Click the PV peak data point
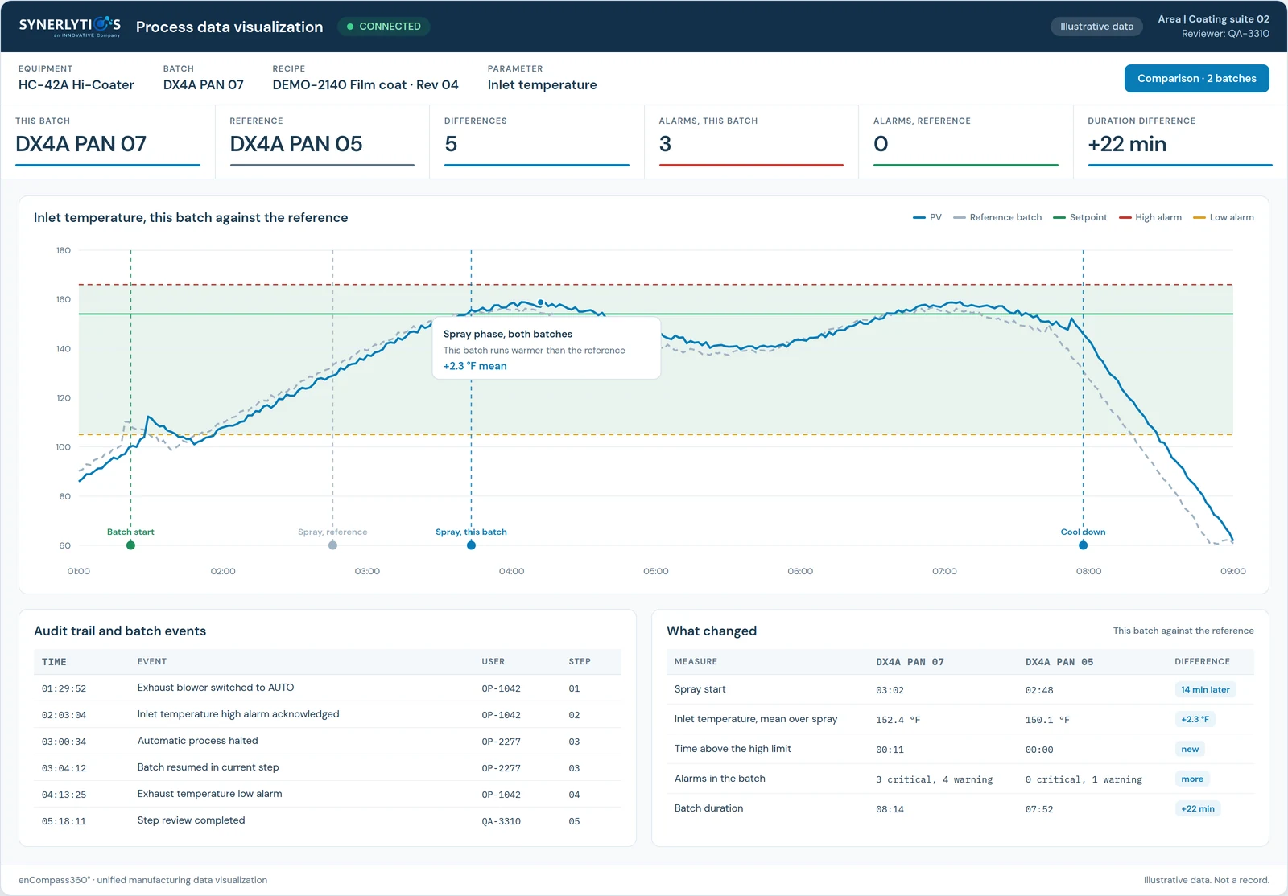The height and width of the screenshot is (896, 1288). coord(540,302)
